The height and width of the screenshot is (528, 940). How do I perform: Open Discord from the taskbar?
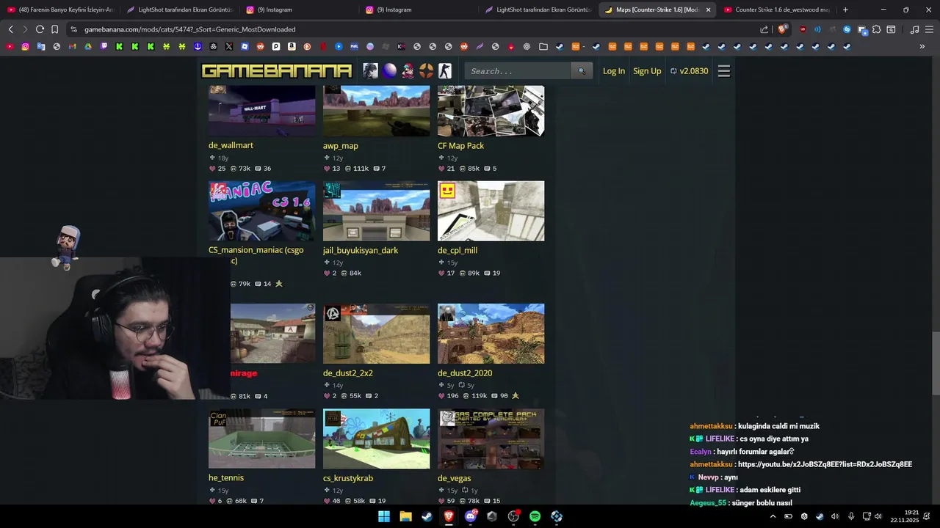(471, 516)
